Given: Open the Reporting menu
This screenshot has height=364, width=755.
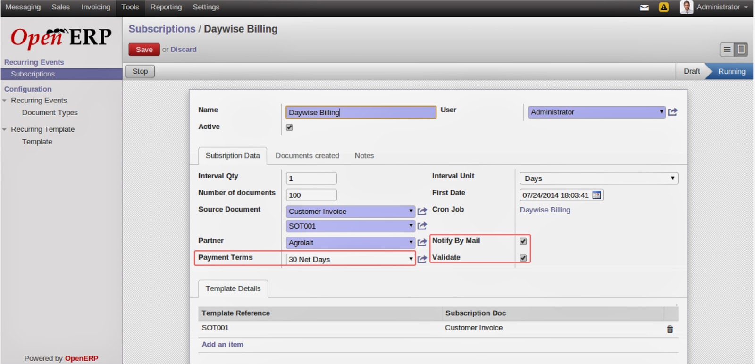Looking at the screenshot, I should tap(166, 7).
